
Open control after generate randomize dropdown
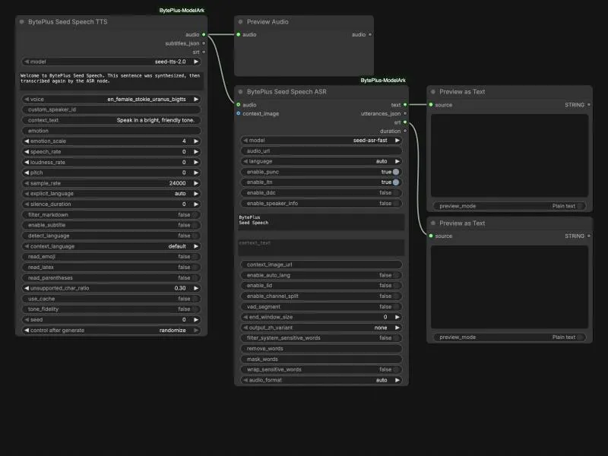111,331
